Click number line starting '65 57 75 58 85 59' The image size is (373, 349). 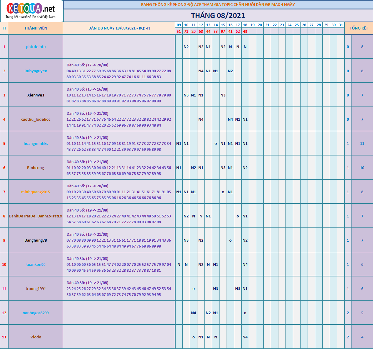[114, 174]
